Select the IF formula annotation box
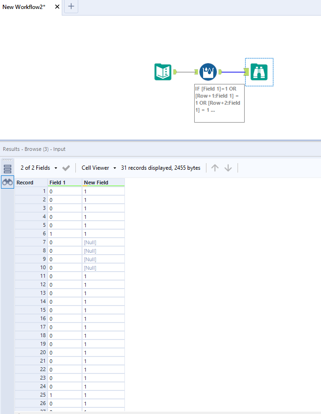Screen dimensions: 321x414 [219, 103]
